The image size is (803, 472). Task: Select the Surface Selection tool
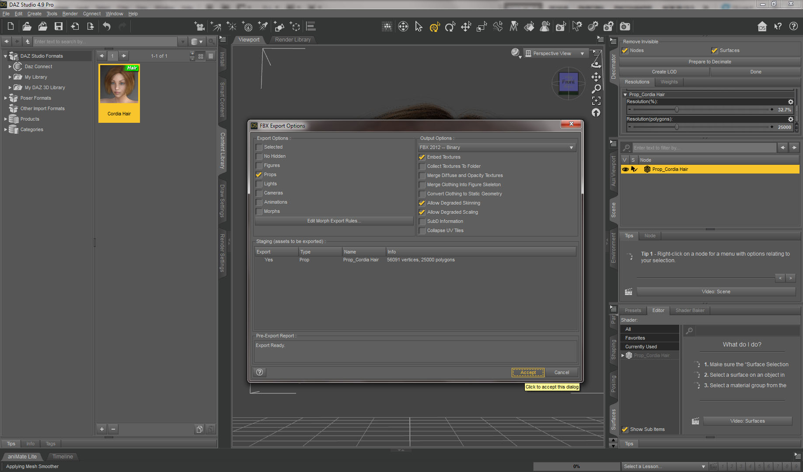[x=529, y=27]
